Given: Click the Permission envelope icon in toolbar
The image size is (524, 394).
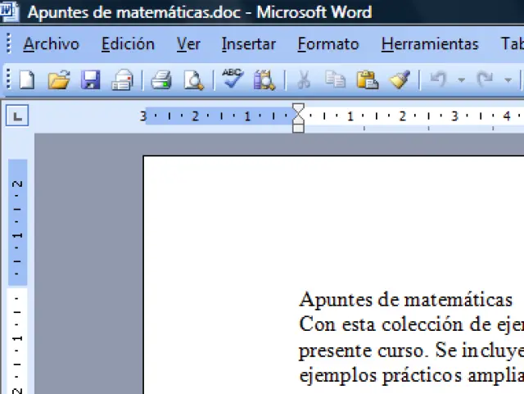Looking at the screenshot, I should (x=122, y=80).
